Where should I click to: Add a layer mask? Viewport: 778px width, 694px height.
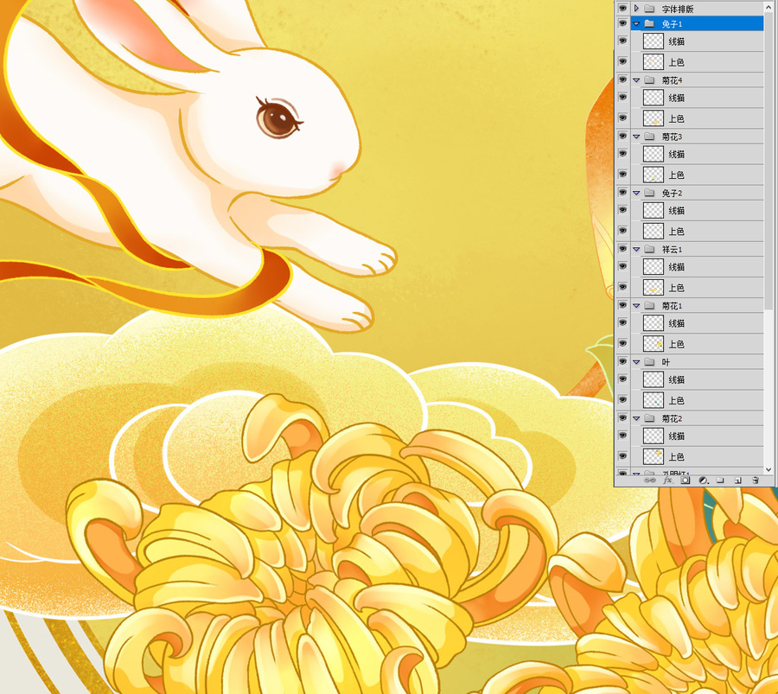686,481
